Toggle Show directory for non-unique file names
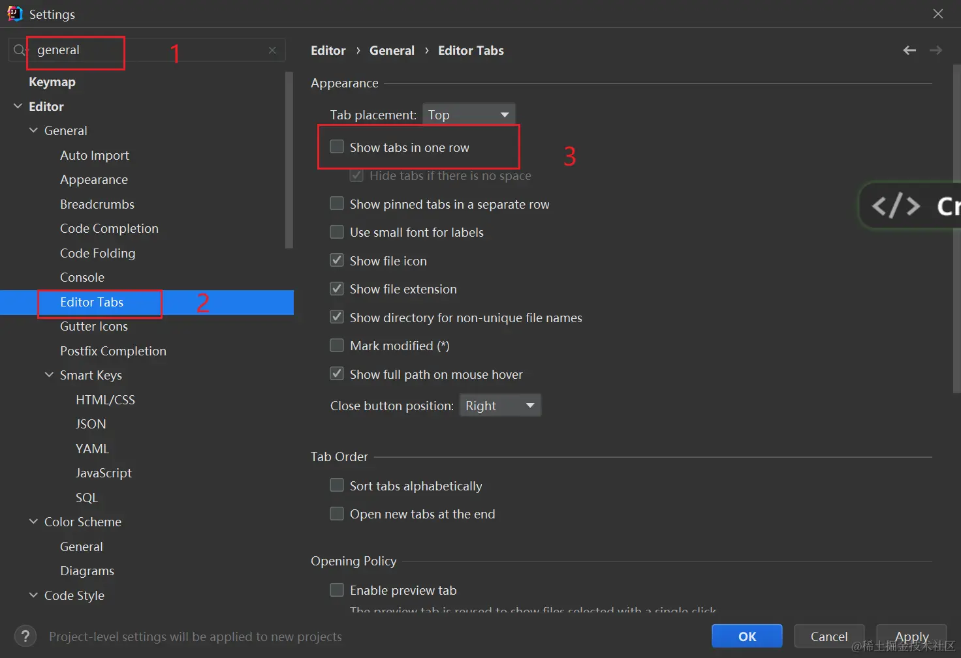 [x=337, y=317]
